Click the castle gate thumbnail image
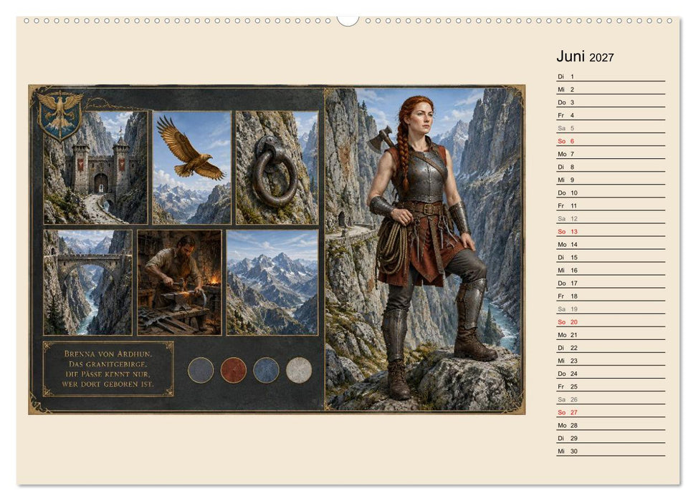This screenshot has width=696, height=501. coord(95,167)
